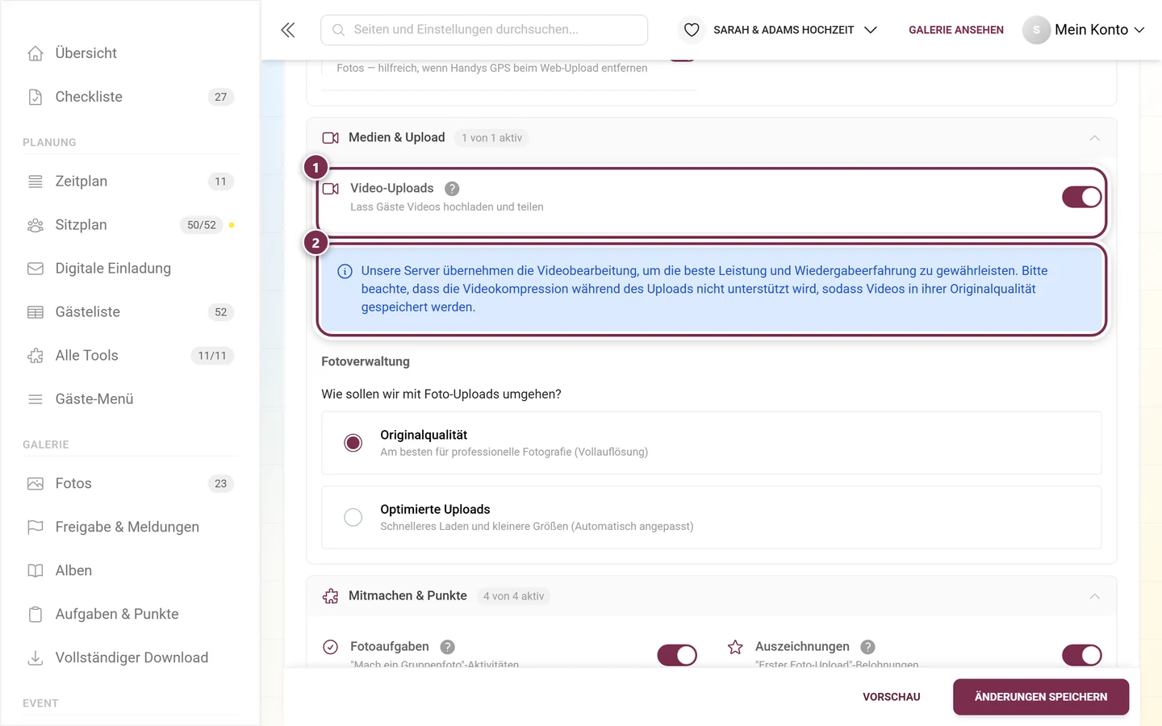Click the Zeitplan count badge 11
This screenshot has height=726, width=1162.
221,181
